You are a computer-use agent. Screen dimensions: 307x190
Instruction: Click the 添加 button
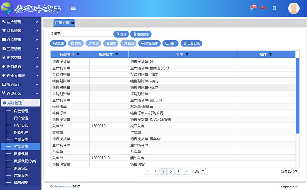click(58, 44)
